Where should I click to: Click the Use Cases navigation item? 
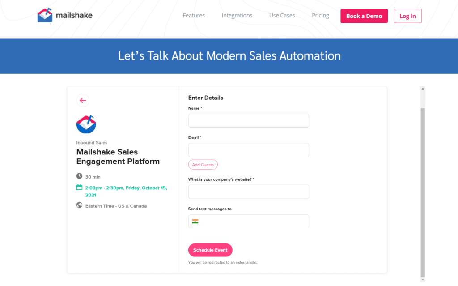click(282, 15)
